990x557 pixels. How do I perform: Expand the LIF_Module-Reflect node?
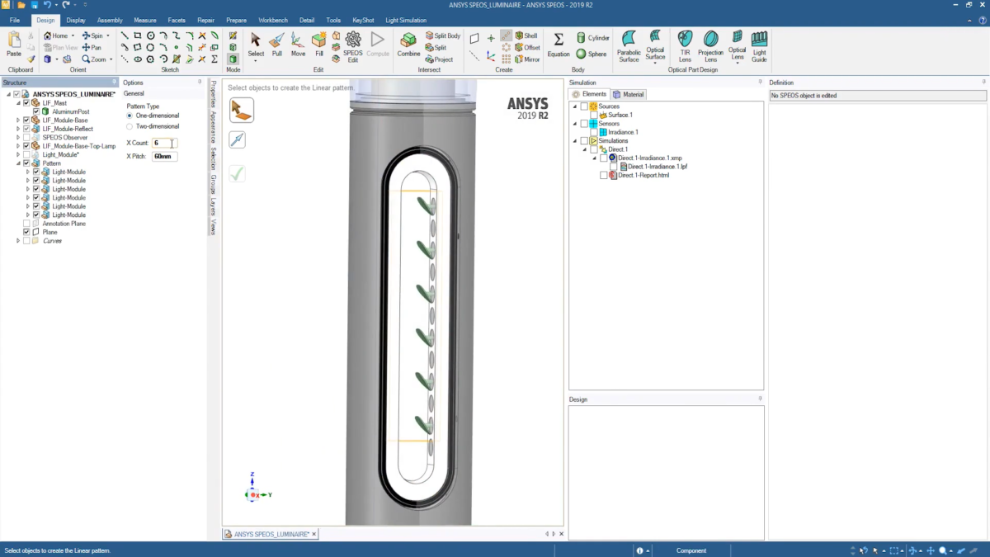click(18, 129)
